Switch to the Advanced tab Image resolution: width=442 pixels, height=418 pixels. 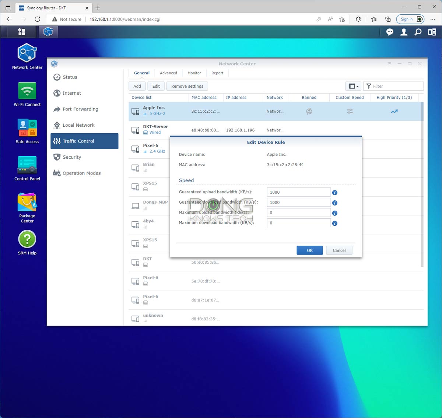point(168,73)
